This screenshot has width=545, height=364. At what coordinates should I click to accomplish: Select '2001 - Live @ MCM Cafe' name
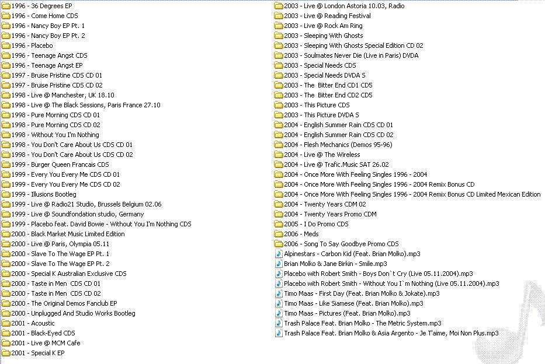click(x=46, y=343)
